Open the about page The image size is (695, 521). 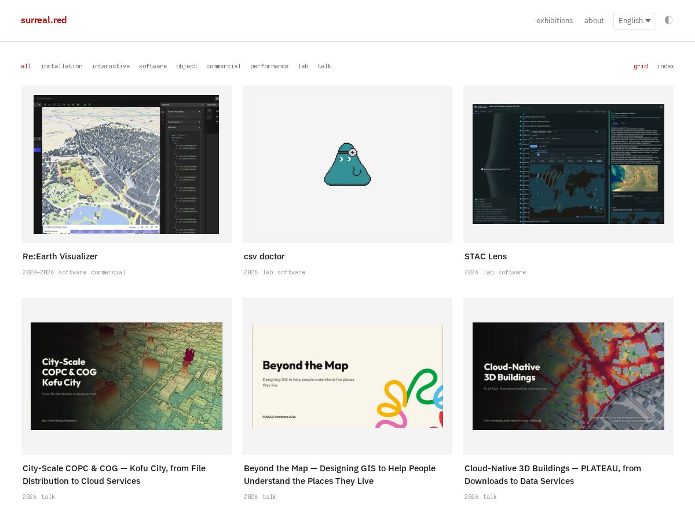coord(594,21)
